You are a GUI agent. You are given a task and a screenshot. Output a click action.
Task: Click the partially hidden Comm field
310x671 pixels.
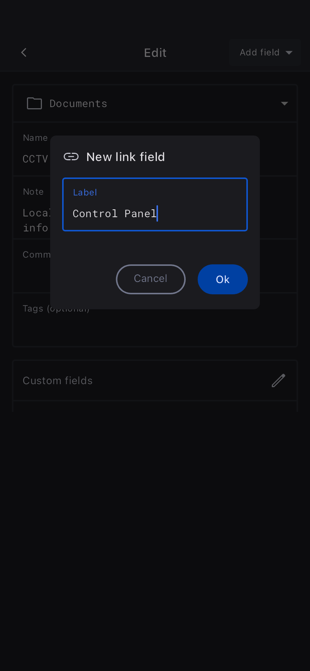pyautogui.click(x=36, y=255)
